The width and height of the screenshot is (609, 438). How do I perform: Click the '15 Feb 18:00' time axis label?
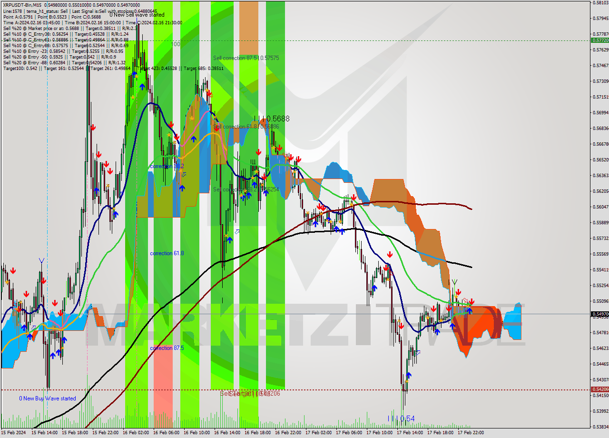tap(76, 433)
